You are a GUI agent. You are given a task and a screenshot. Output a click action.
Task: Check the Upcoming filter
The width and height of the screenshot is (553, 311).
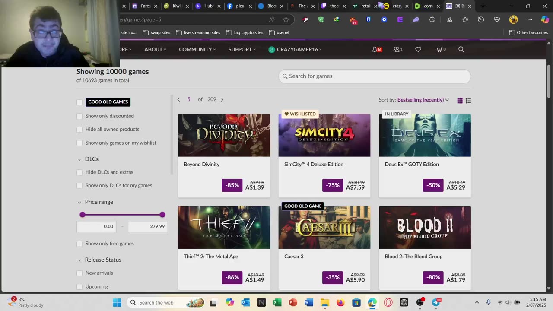[79, 287]
